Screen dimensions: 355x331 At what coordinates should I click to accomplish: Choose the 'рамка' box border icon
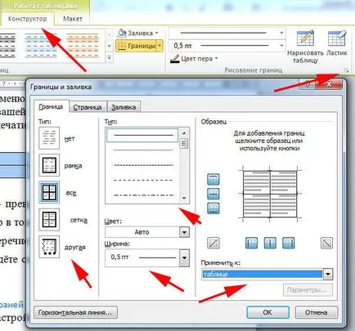[x=49, y=165]
